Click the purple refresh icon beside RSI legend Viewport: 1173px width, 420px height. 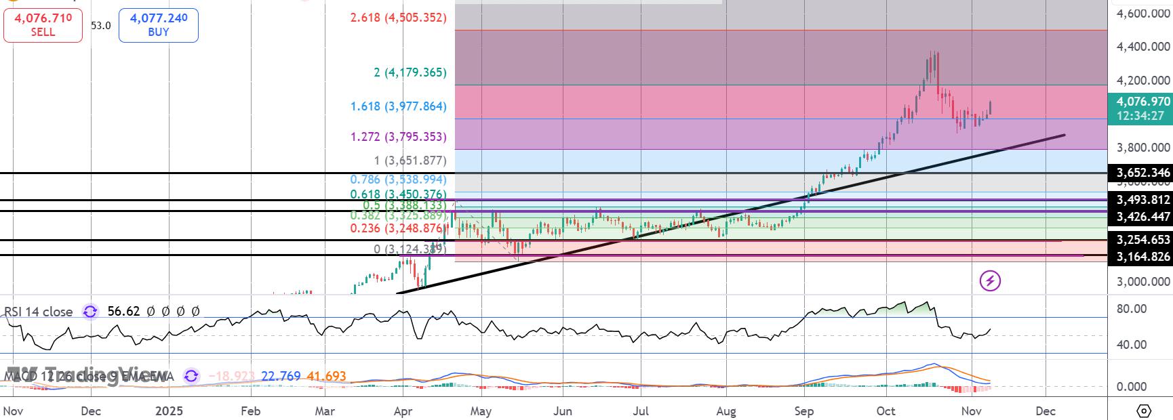click(x=90, y=312)
